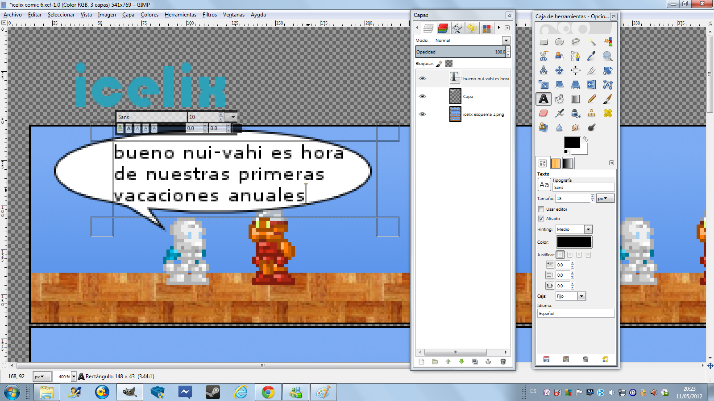Choose the Clone tool

click(592, 113)
